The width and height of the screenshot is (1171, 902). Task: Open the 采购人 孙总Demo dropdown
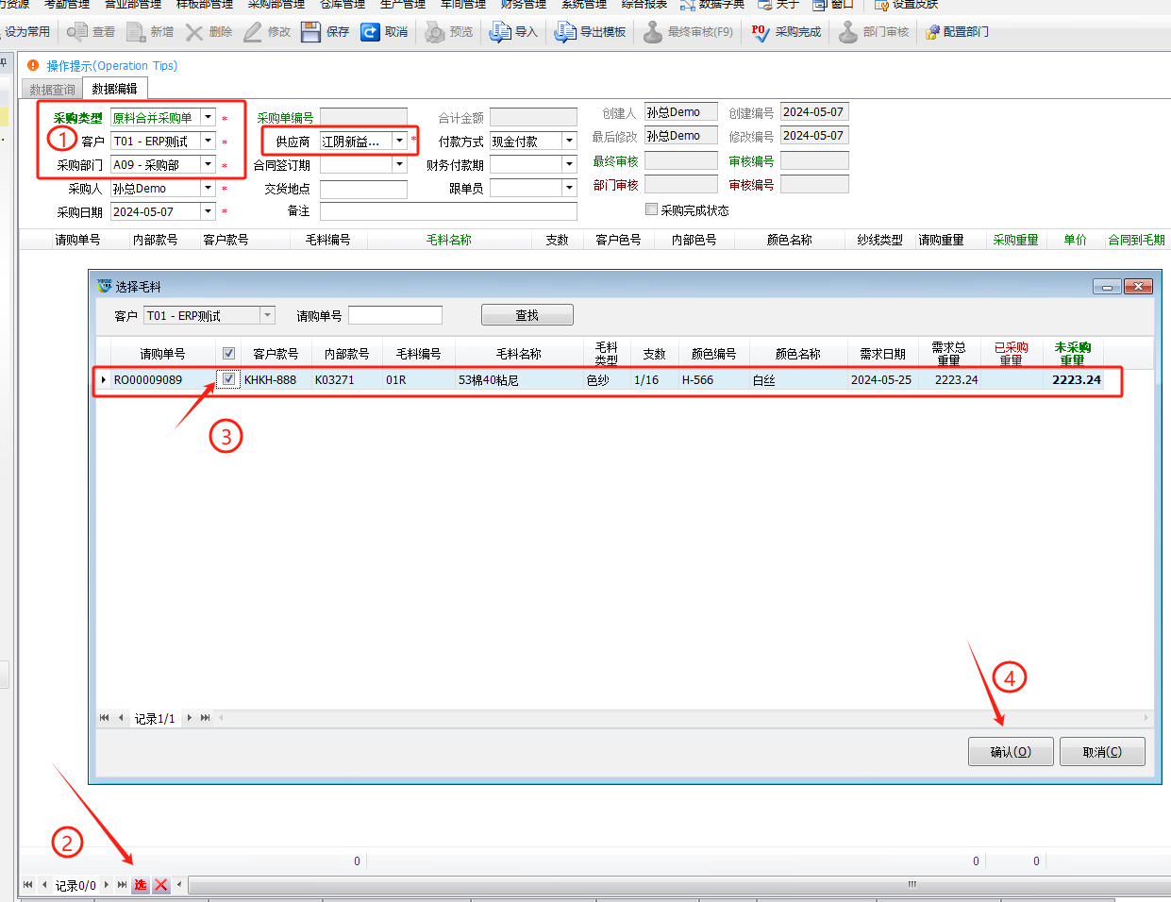(208, 189)
